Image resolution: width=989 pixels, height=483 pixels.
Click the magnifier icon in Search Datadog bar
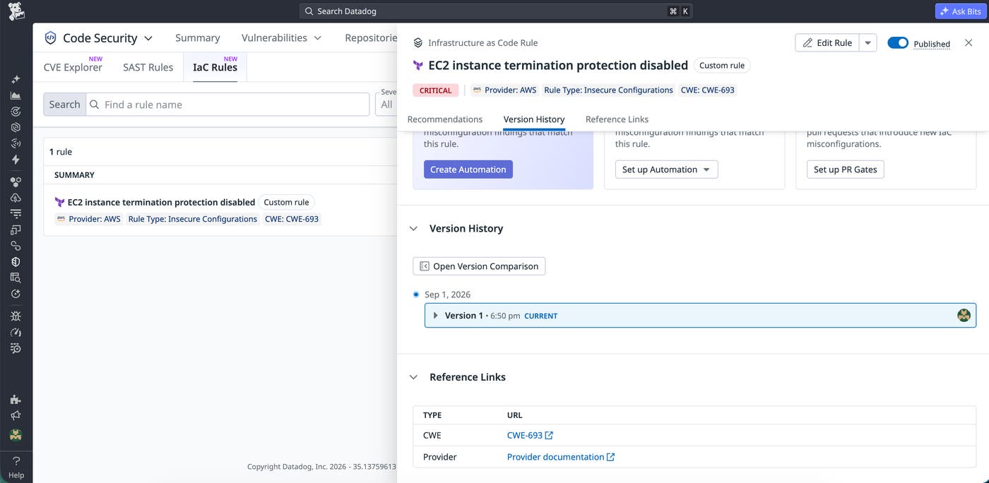tap(309, 11)
